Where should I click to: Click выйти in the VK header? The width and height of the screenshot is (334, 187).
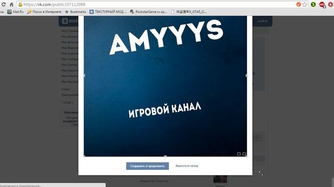pos(263,21)
